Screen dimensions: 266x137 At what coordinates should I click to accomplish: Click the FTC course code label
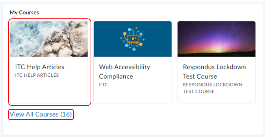tap(103, 85)
